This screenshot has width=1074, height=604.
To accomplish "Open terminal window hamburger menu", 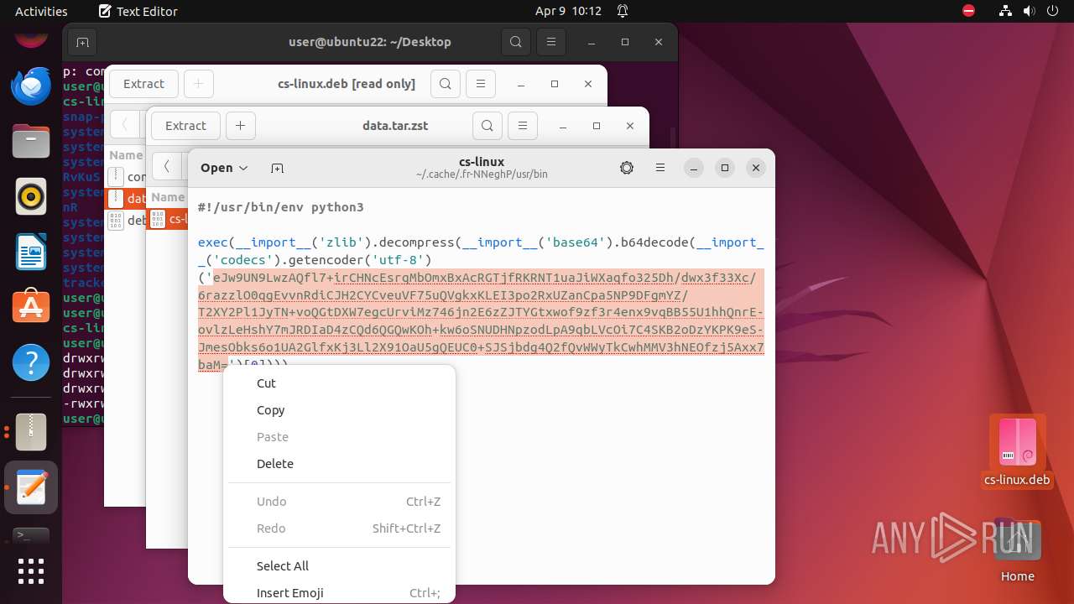I will 550,42.
